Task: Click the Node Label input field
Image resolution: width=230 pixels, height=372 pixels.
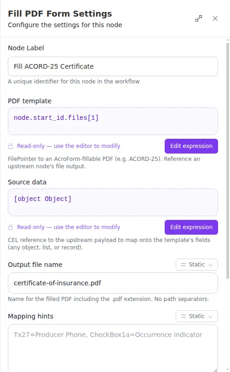Action: (113, 66)
